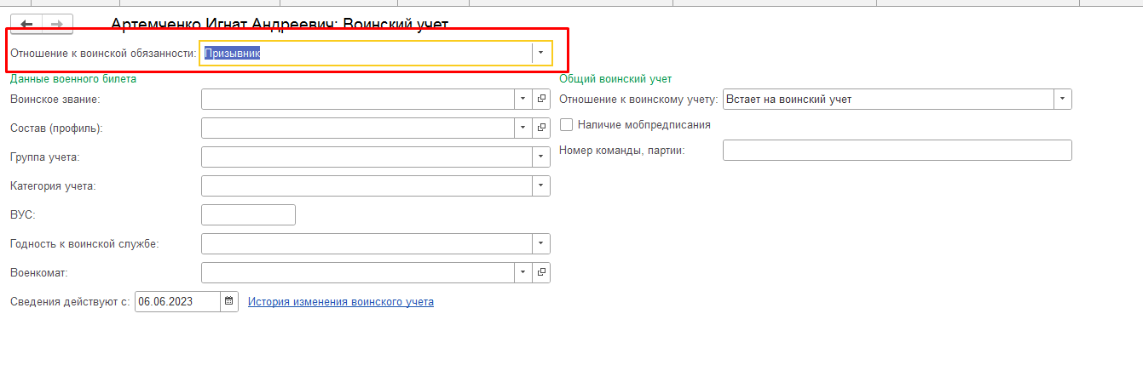1143x365 pixels.
Task: Expand the Воинское звание dropdown
Action: coord(523,100)
